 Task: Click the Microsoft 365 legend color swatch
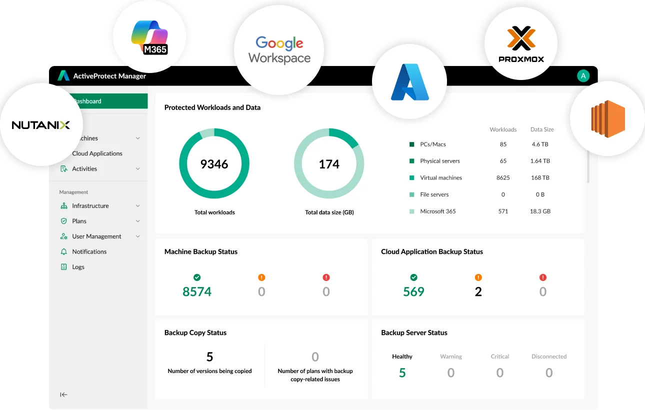412,211
